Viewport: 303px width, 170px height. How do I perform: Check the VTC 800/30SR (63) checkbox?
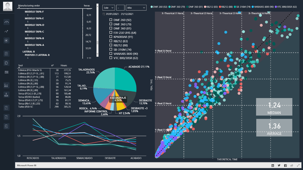point(111,58)
